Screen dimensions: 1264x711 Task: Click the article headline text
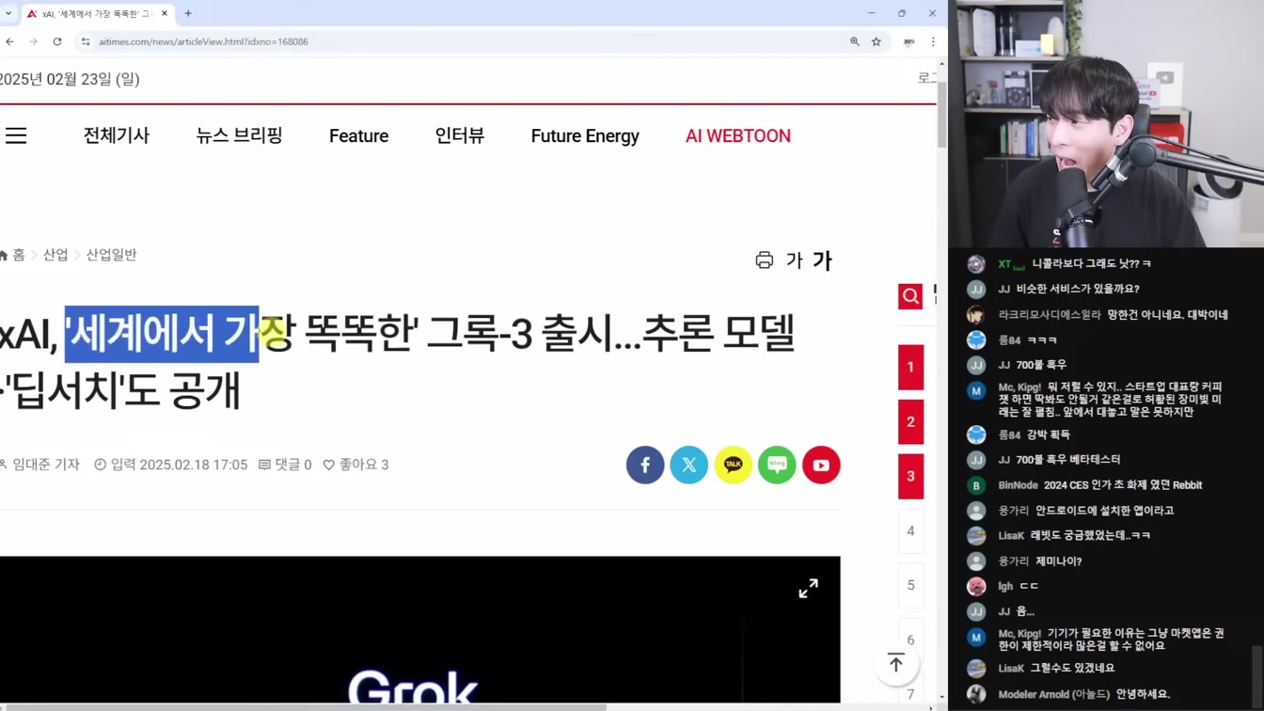(398, 362)
